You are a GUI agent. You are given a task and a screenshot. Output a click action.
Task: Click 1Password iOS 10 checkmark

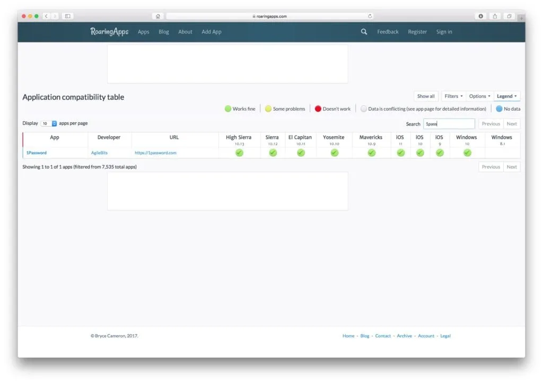click(420, 153)
